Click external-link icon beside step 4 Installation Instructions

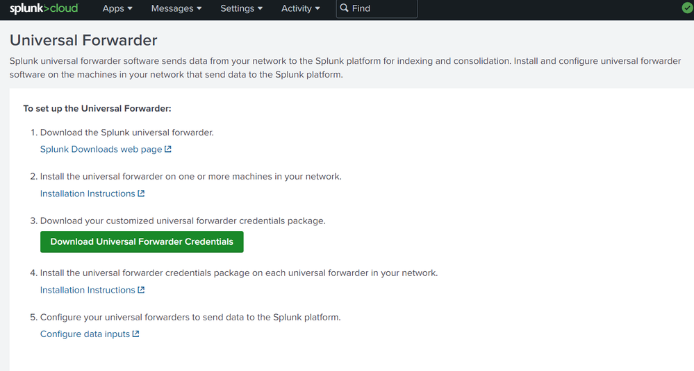141,290
